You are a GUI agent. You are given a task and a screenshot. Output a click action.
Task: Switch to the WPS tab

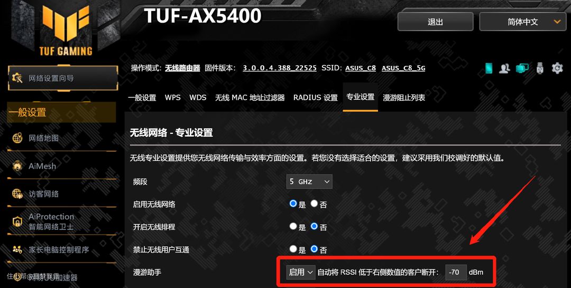(x=172, y=98)
